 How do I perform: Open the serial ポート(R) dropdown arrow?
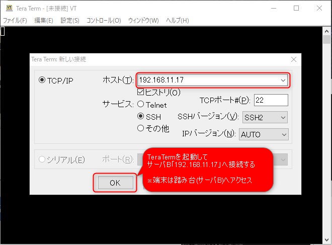(283, 159)
